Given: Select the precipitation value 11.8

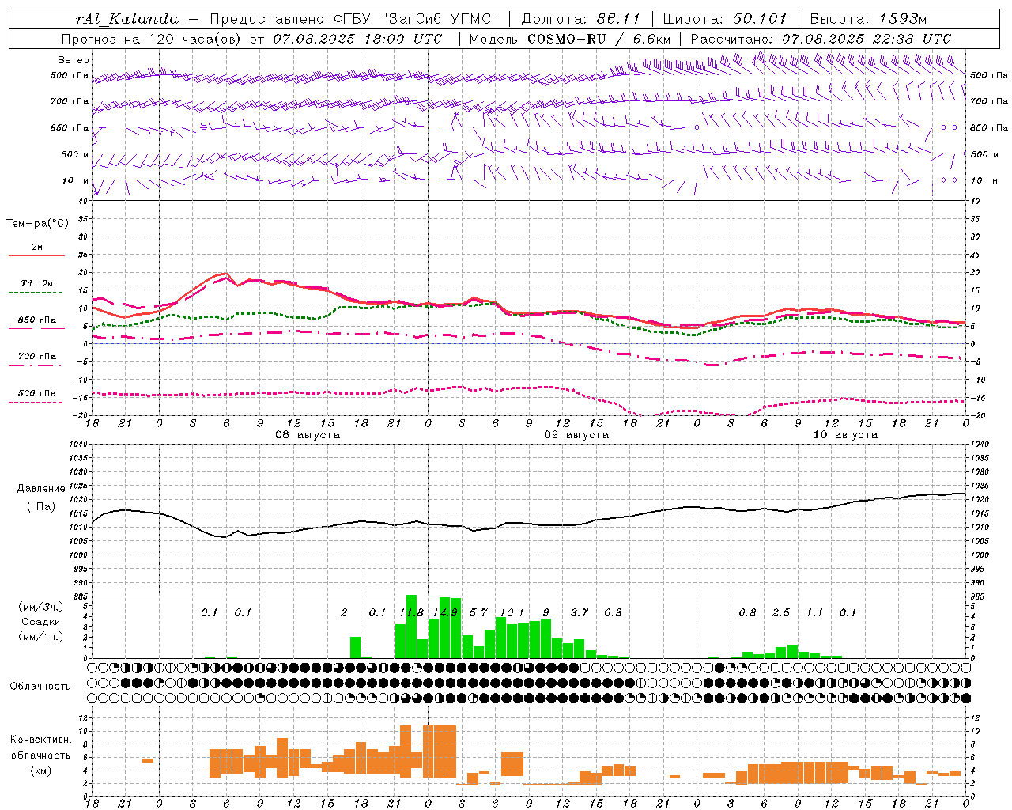Looking at the screenshot, I should pos(411,613).
